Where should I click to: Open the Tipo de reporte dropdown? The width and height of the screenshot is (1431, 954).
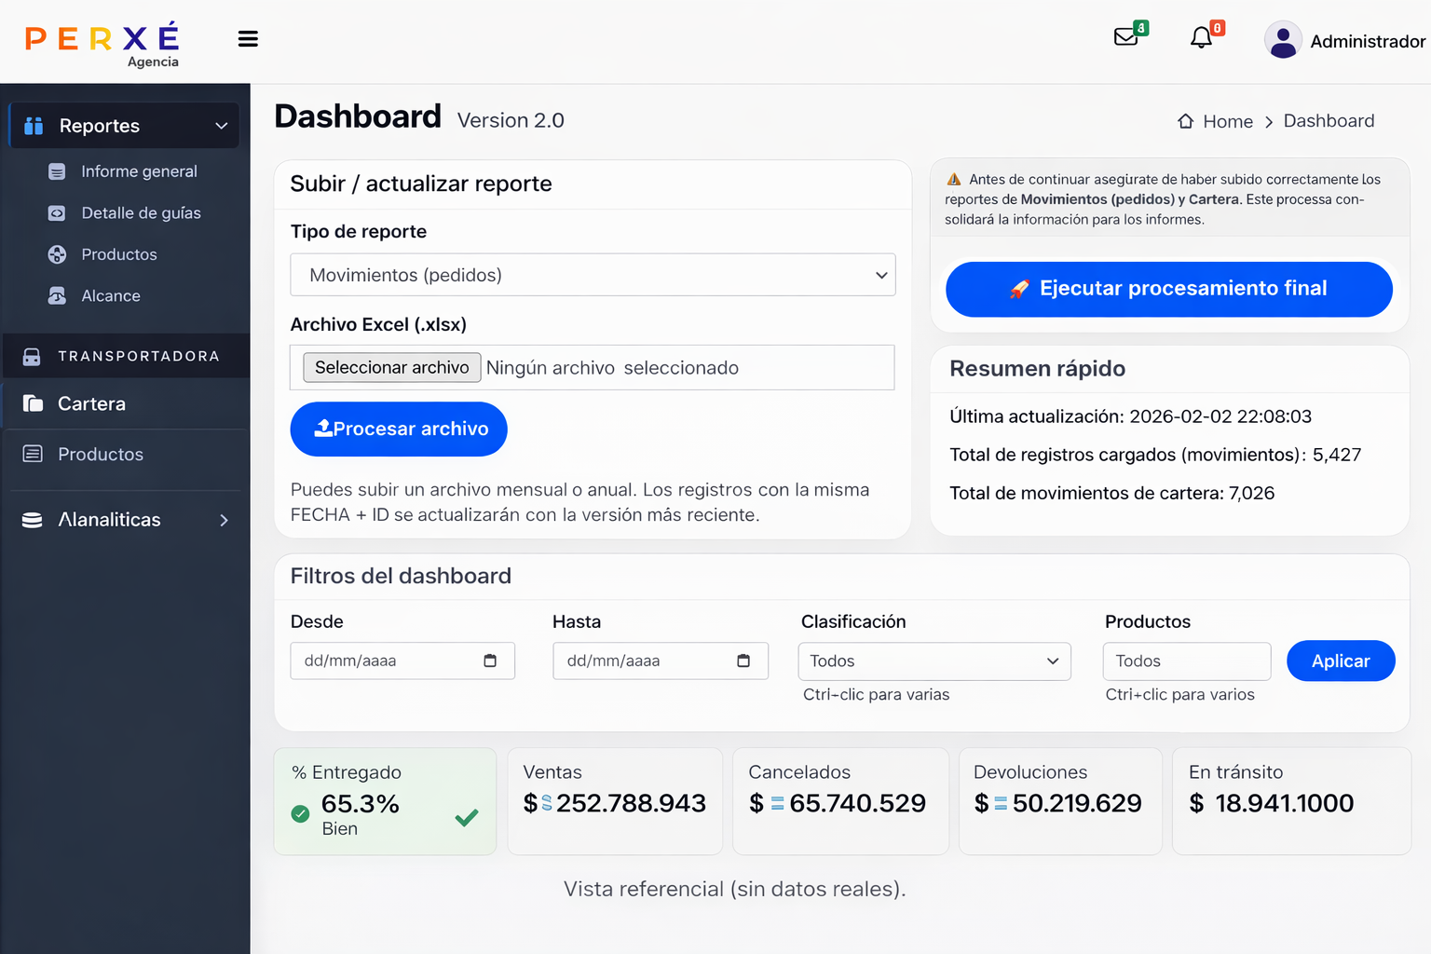coord(593,275)
